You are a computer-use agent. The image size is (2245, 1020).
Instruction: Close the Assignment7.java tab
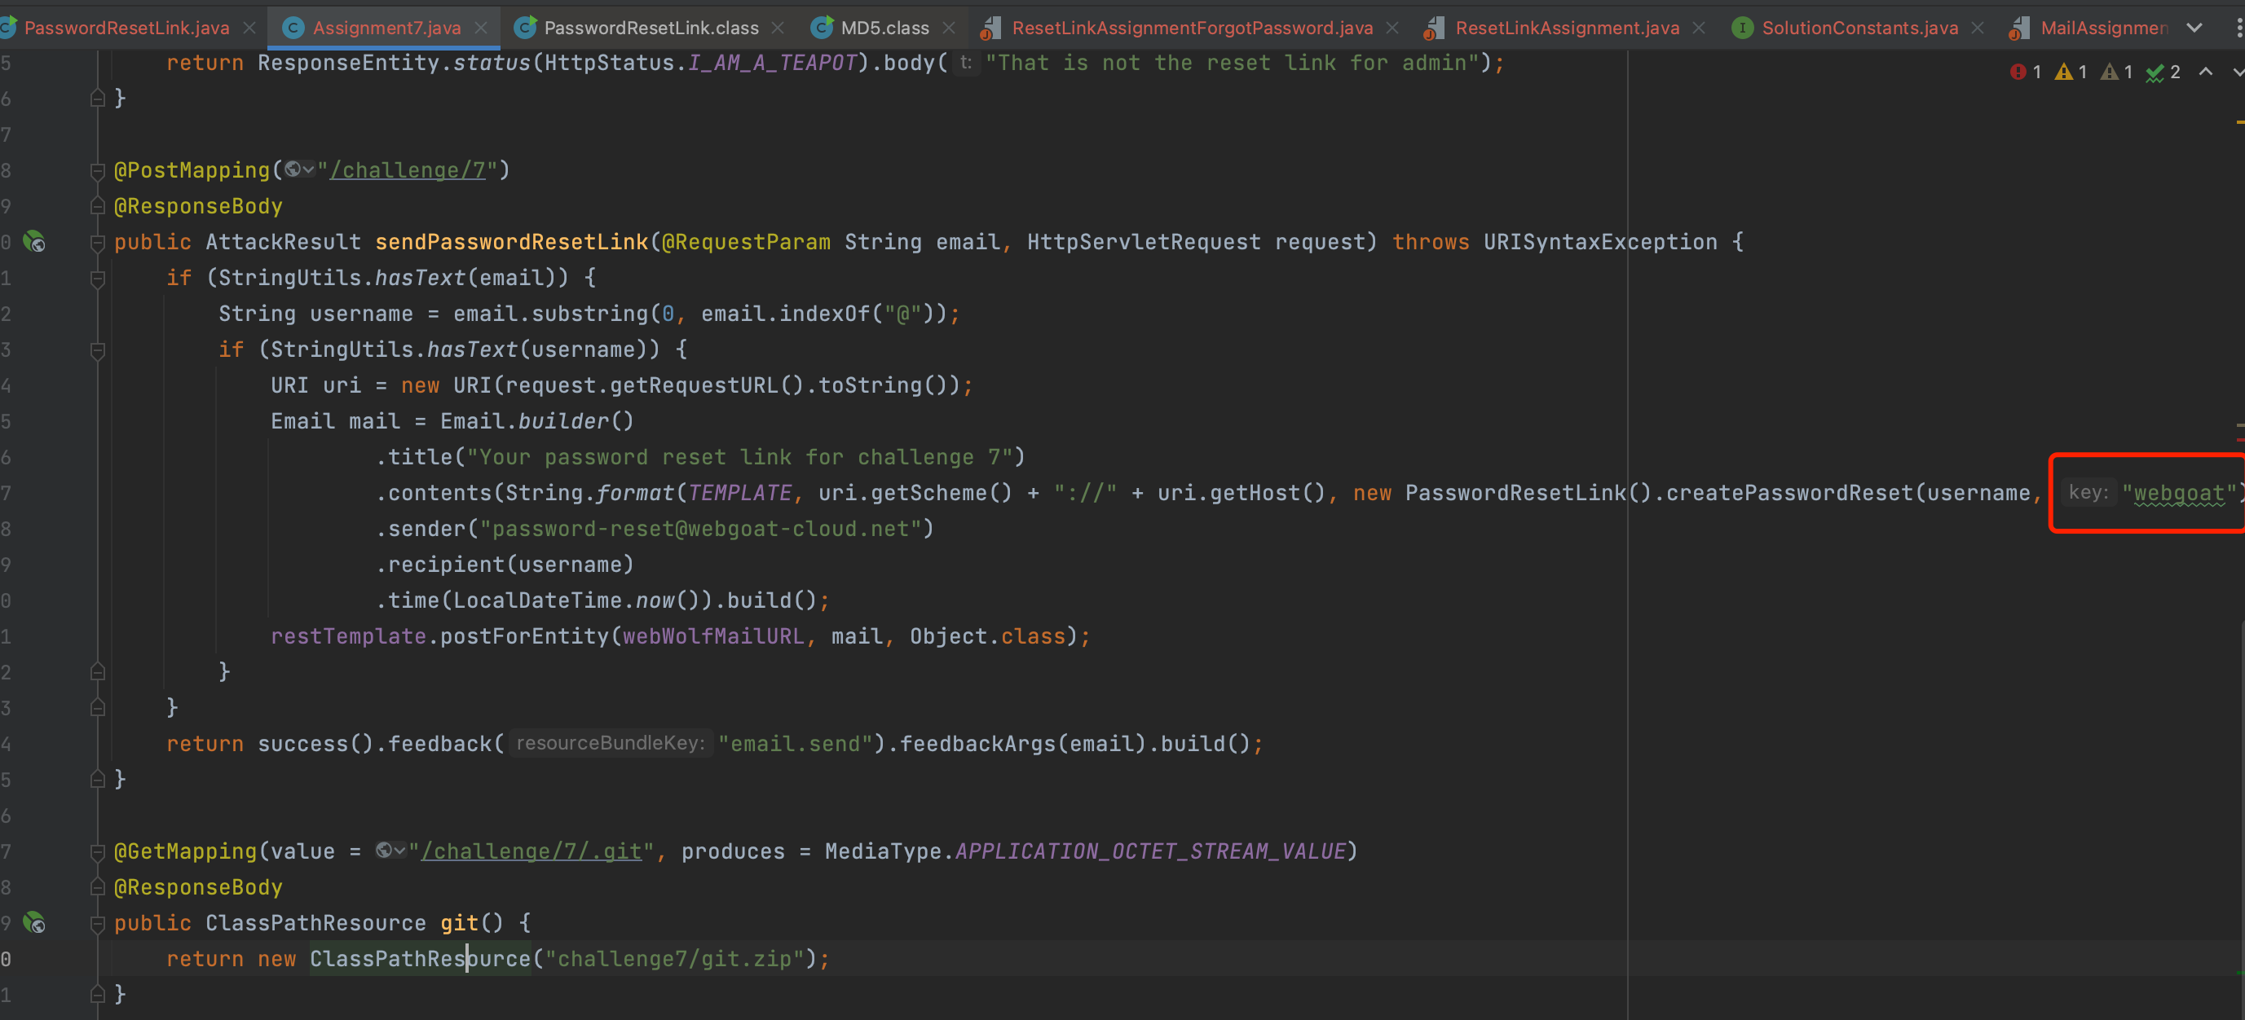(x=480, y=28)
